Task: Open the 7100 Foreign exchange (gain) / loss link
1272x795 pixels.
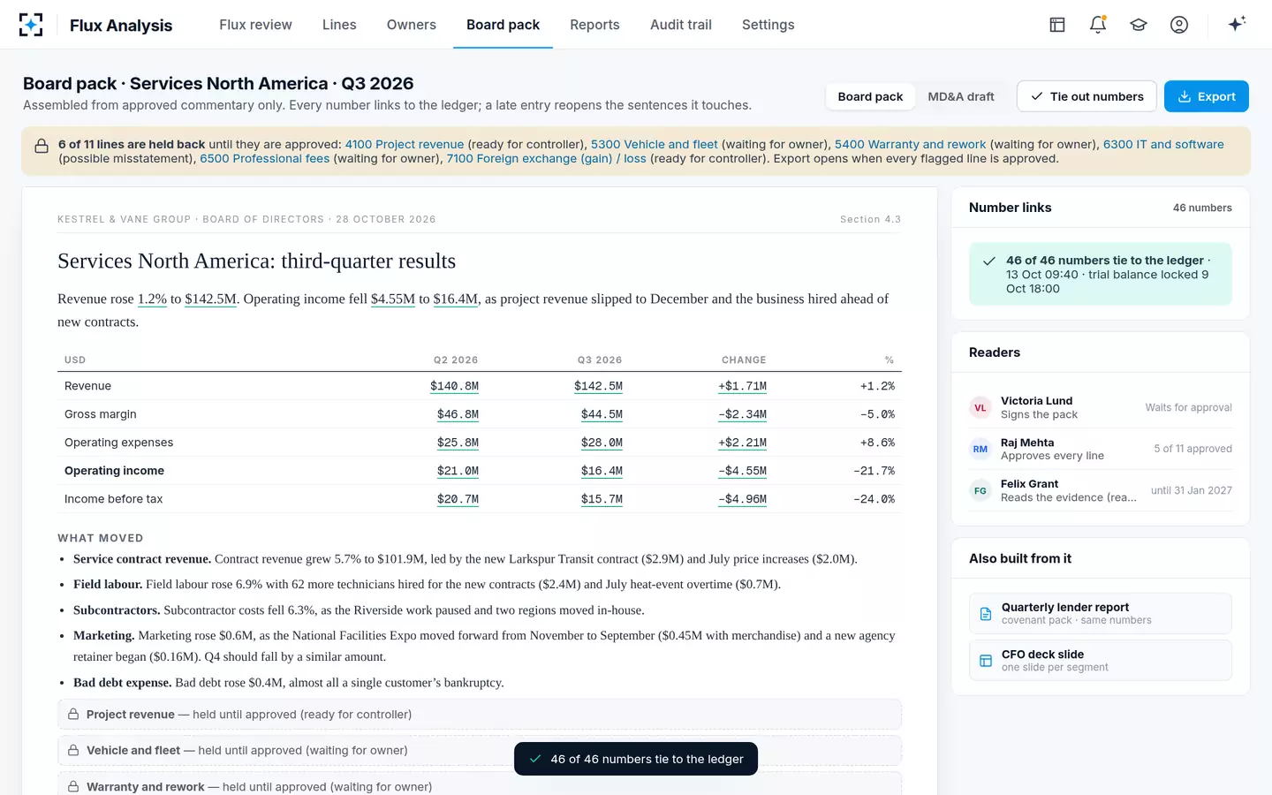Action: pyautogui.click(x=546, y=158)
